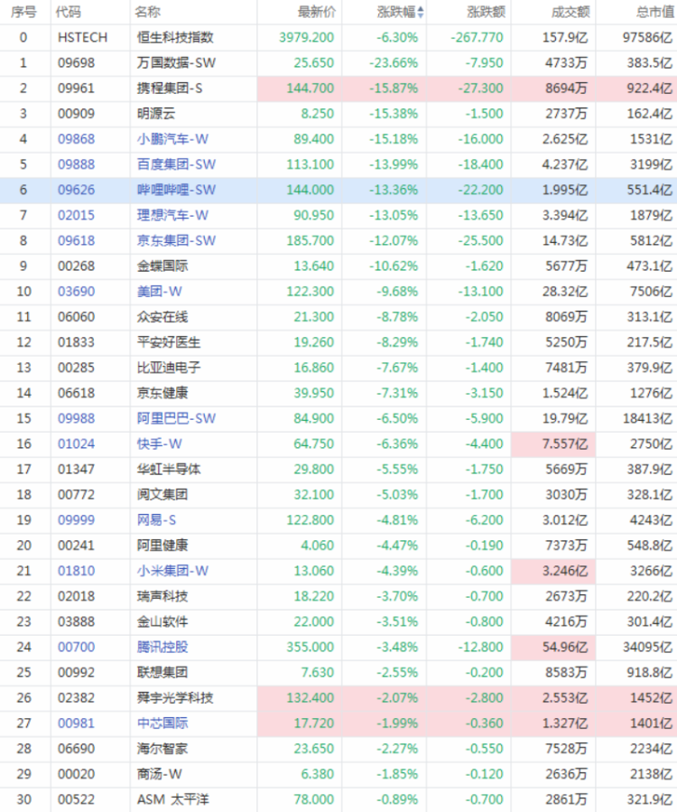The width and height of the screenshot is (677, 812).
Task: Click the -23.66% change cell
Action: tap(394, 62)
